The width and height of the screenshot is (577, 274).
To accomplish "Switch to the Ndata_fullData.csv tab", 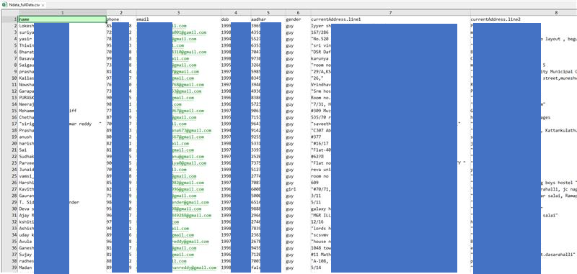I will 24,5.
